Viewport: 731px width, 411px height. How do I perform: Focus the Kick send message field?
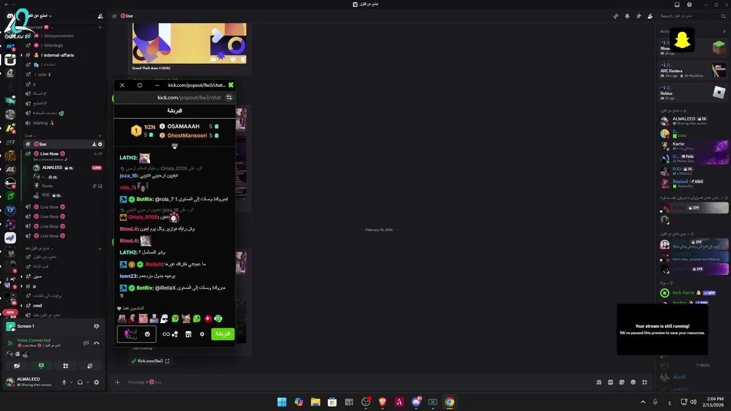pos(136,334)
